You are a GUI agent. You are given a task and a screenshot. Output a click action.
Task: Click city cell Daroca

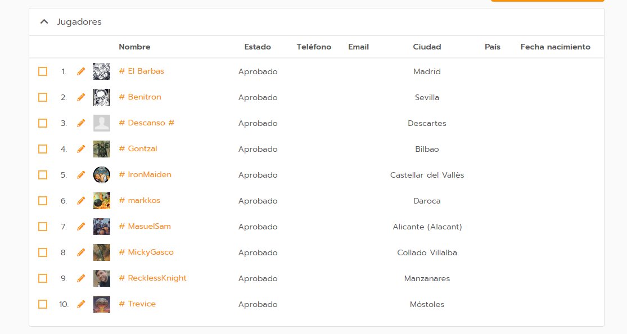click(427, 201)
